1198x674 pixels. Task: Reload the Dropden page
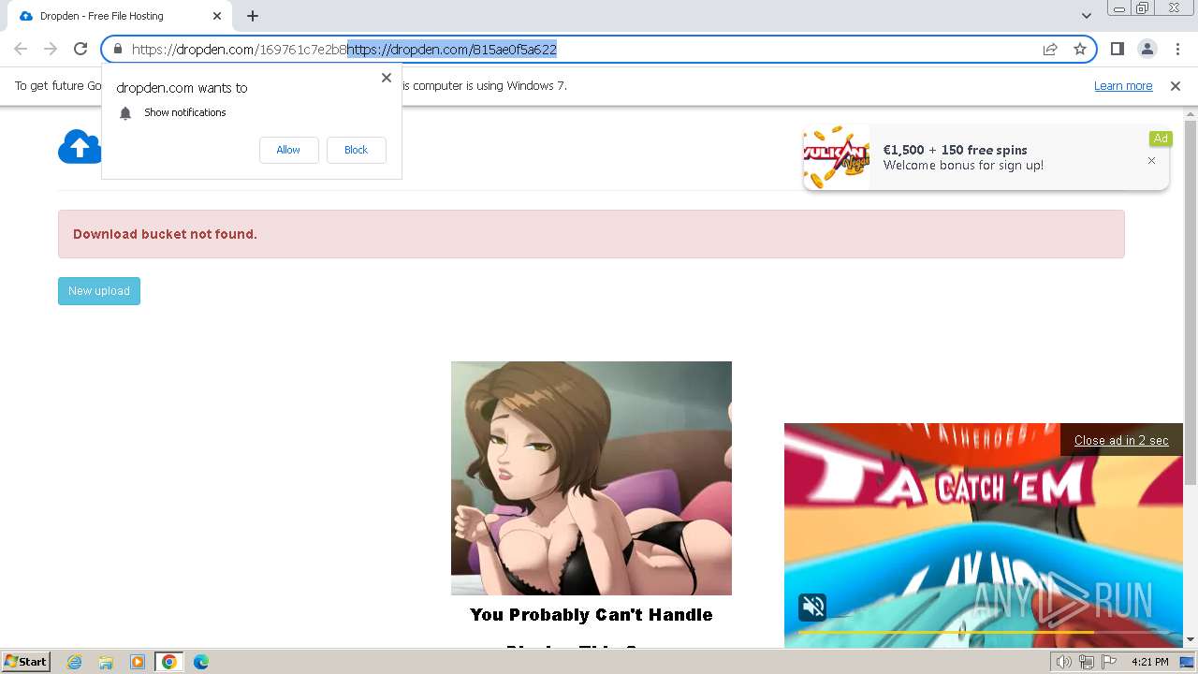pos(80,49)
